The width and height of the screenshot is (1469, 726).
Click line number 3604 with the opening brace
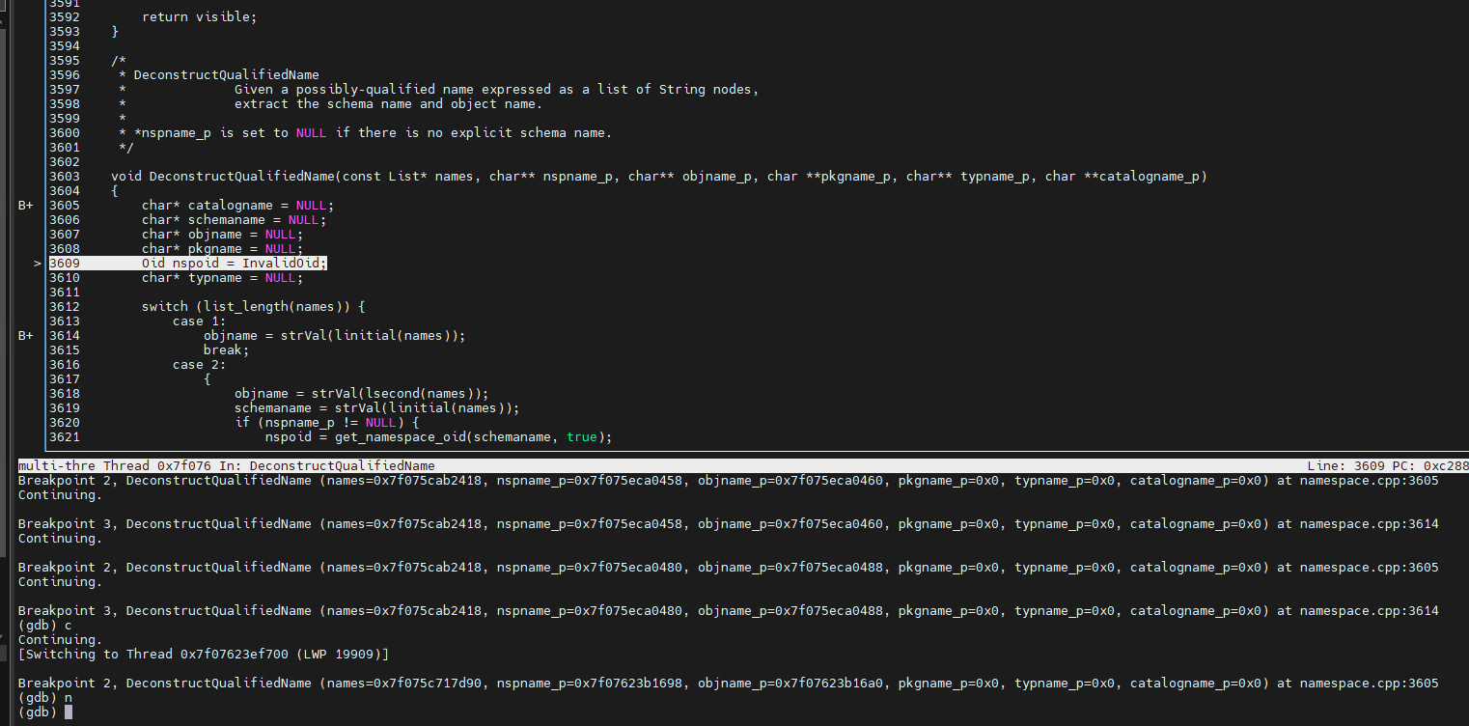[x=65, y=191]
